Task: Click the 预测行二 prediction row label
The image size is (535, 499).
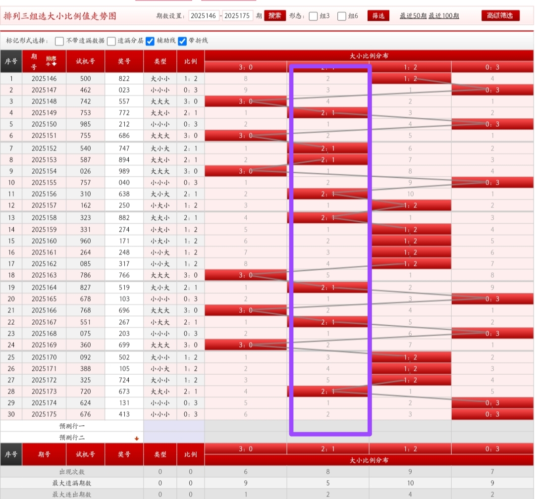Action: pyautogui.click(x=72, y=438)
